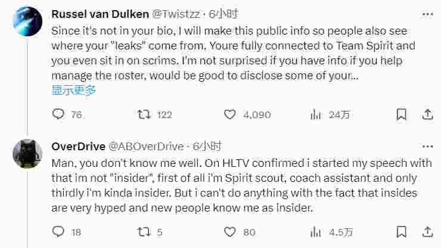Share OverDrive's tweet

point(427,232)
